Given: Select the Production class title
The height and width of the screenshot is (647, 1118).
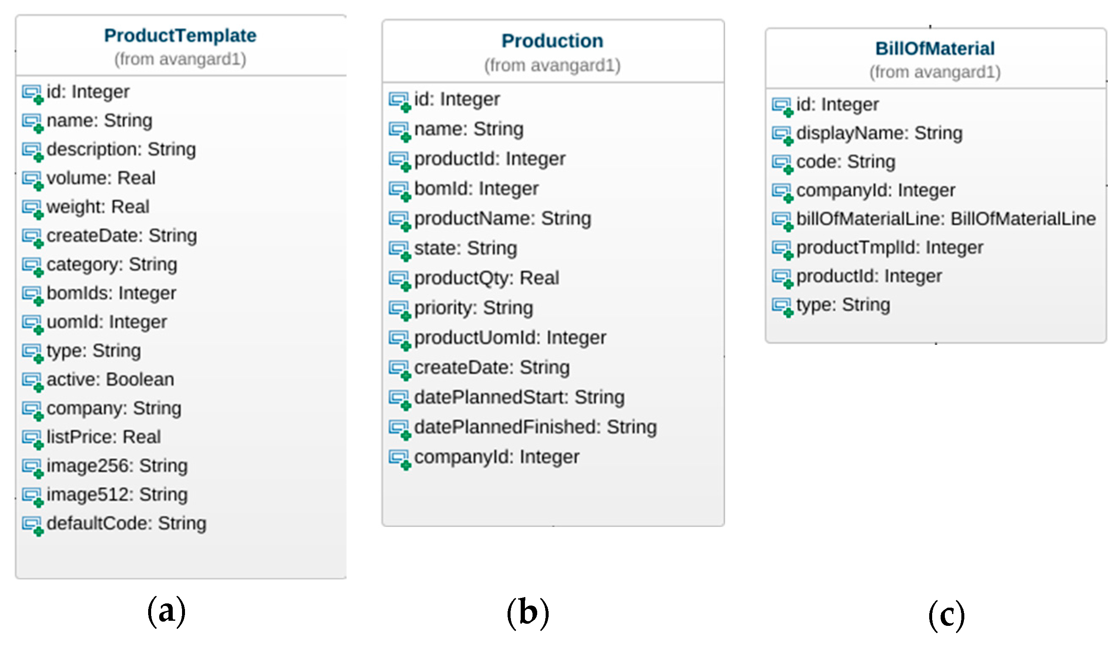Looking at the screenshot, I should 552,41.
